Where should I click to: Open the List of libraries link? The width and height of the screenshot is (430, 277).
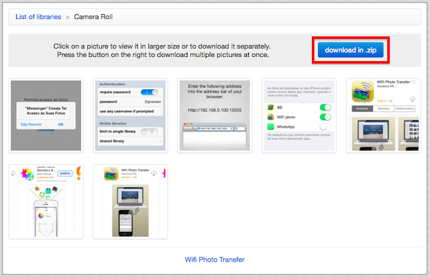coord(38,17)
